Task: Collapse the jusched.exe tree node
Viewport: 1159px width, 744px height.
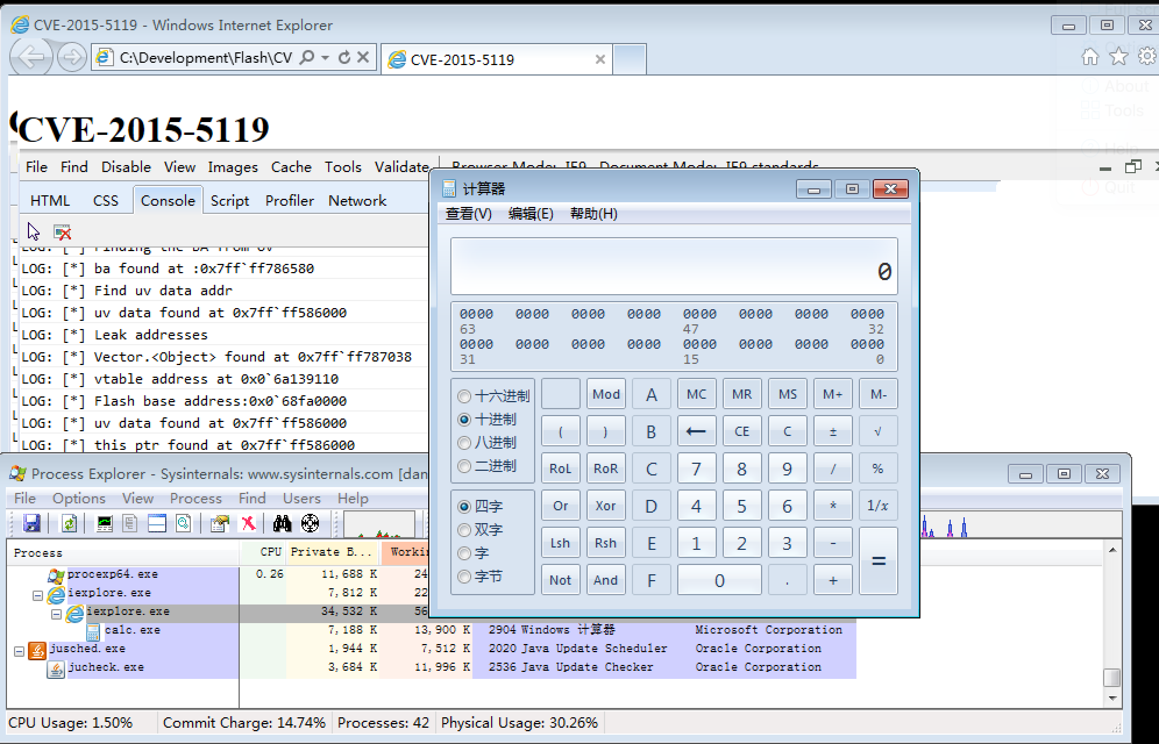Action: [19, 651]
